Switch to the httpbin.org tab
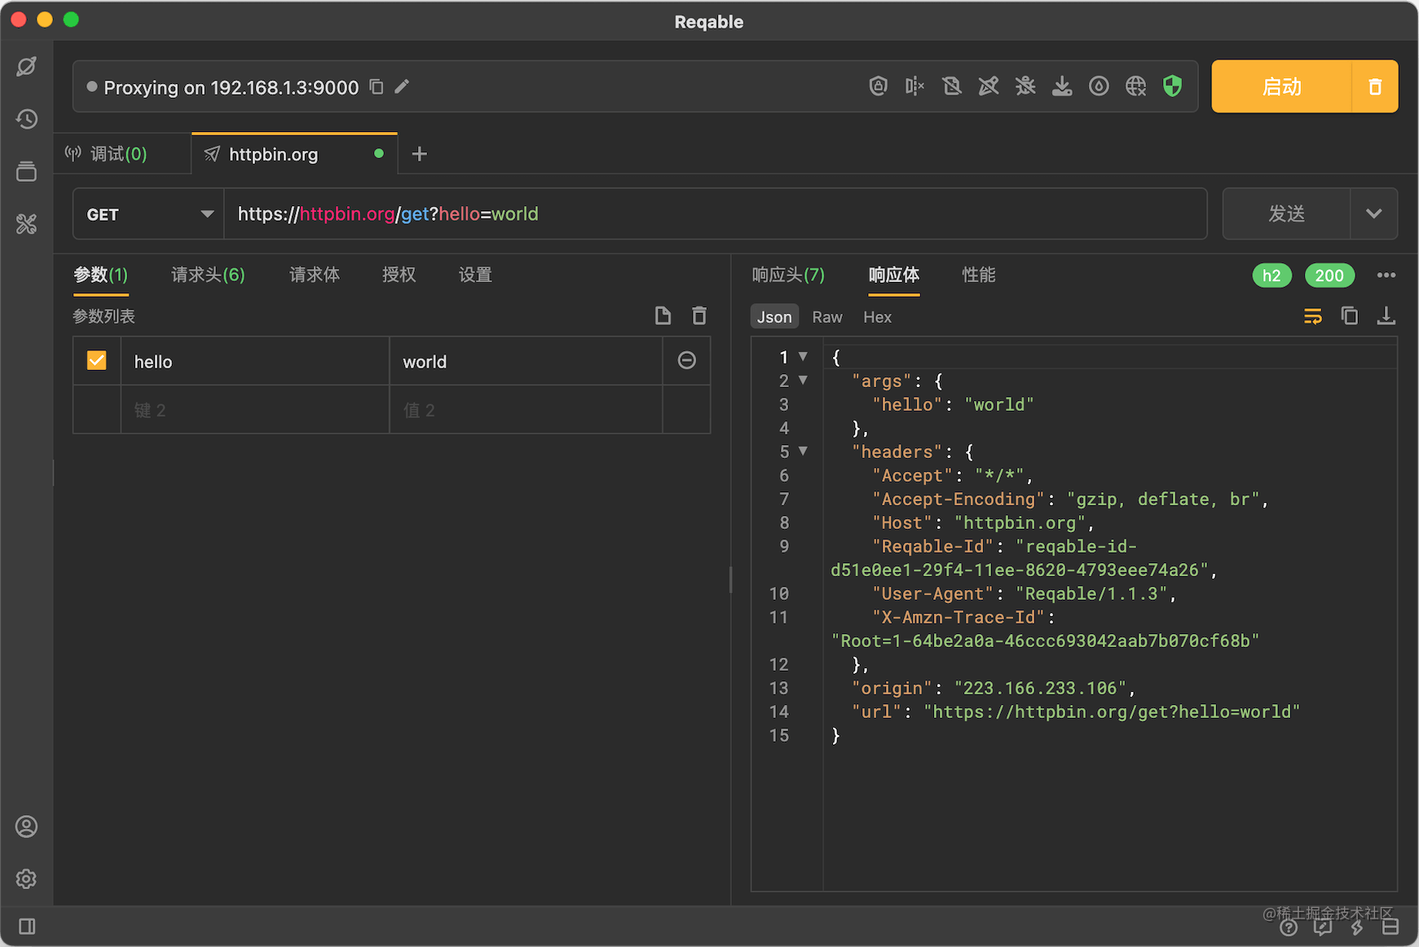 click(x=275, y=154)
